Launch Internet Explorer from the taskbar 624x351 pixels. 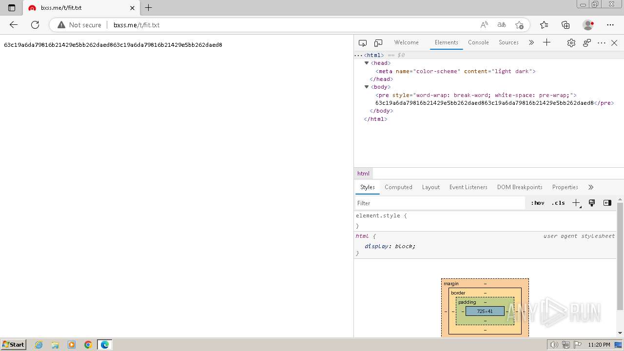point(39,345)
